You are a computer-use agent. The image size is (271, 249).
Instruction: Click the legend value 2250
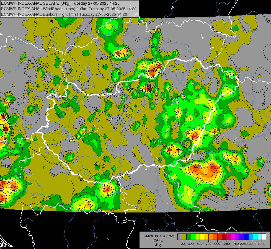tap(244, 244)
